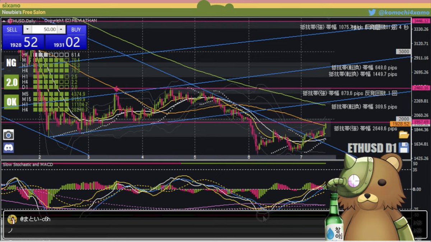Image resolution: width=431 pixels, height=242 pixels.
Task: Click the 309.5 pips resistance band label
Action: [364, 107]
